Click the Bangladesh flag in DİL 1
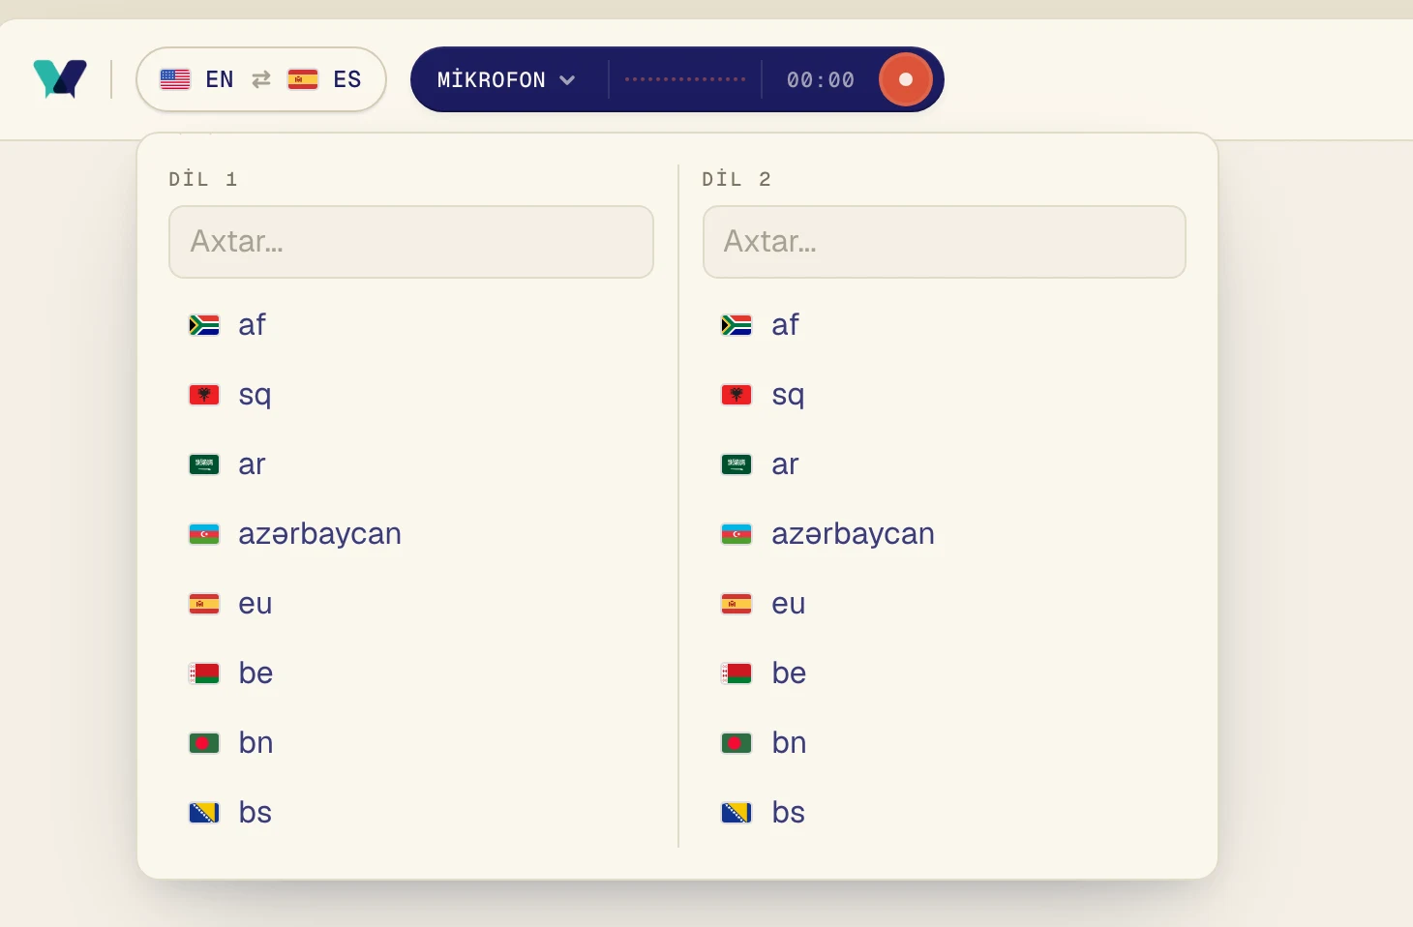 click(x=204, y=743)
